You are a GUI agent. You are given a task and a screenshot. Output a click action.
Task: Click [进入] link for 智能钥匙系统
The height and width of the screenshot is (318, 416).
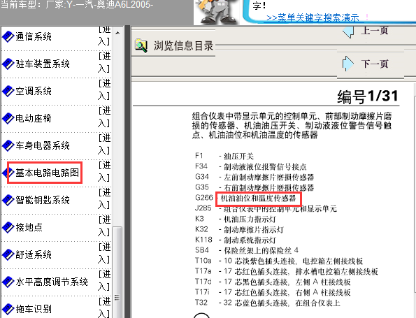coord(104,198)
